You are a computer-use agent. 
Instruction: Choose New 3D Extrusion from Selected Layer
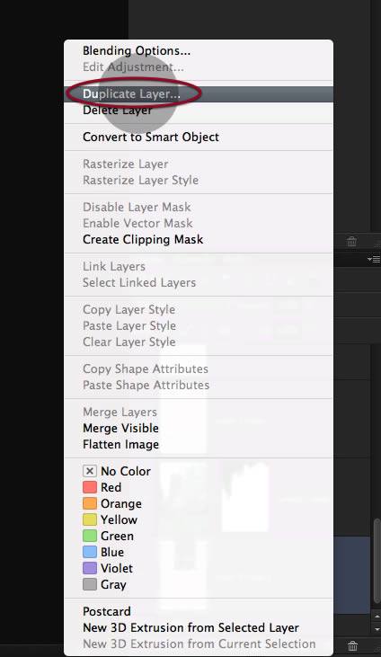coord(190,627)
